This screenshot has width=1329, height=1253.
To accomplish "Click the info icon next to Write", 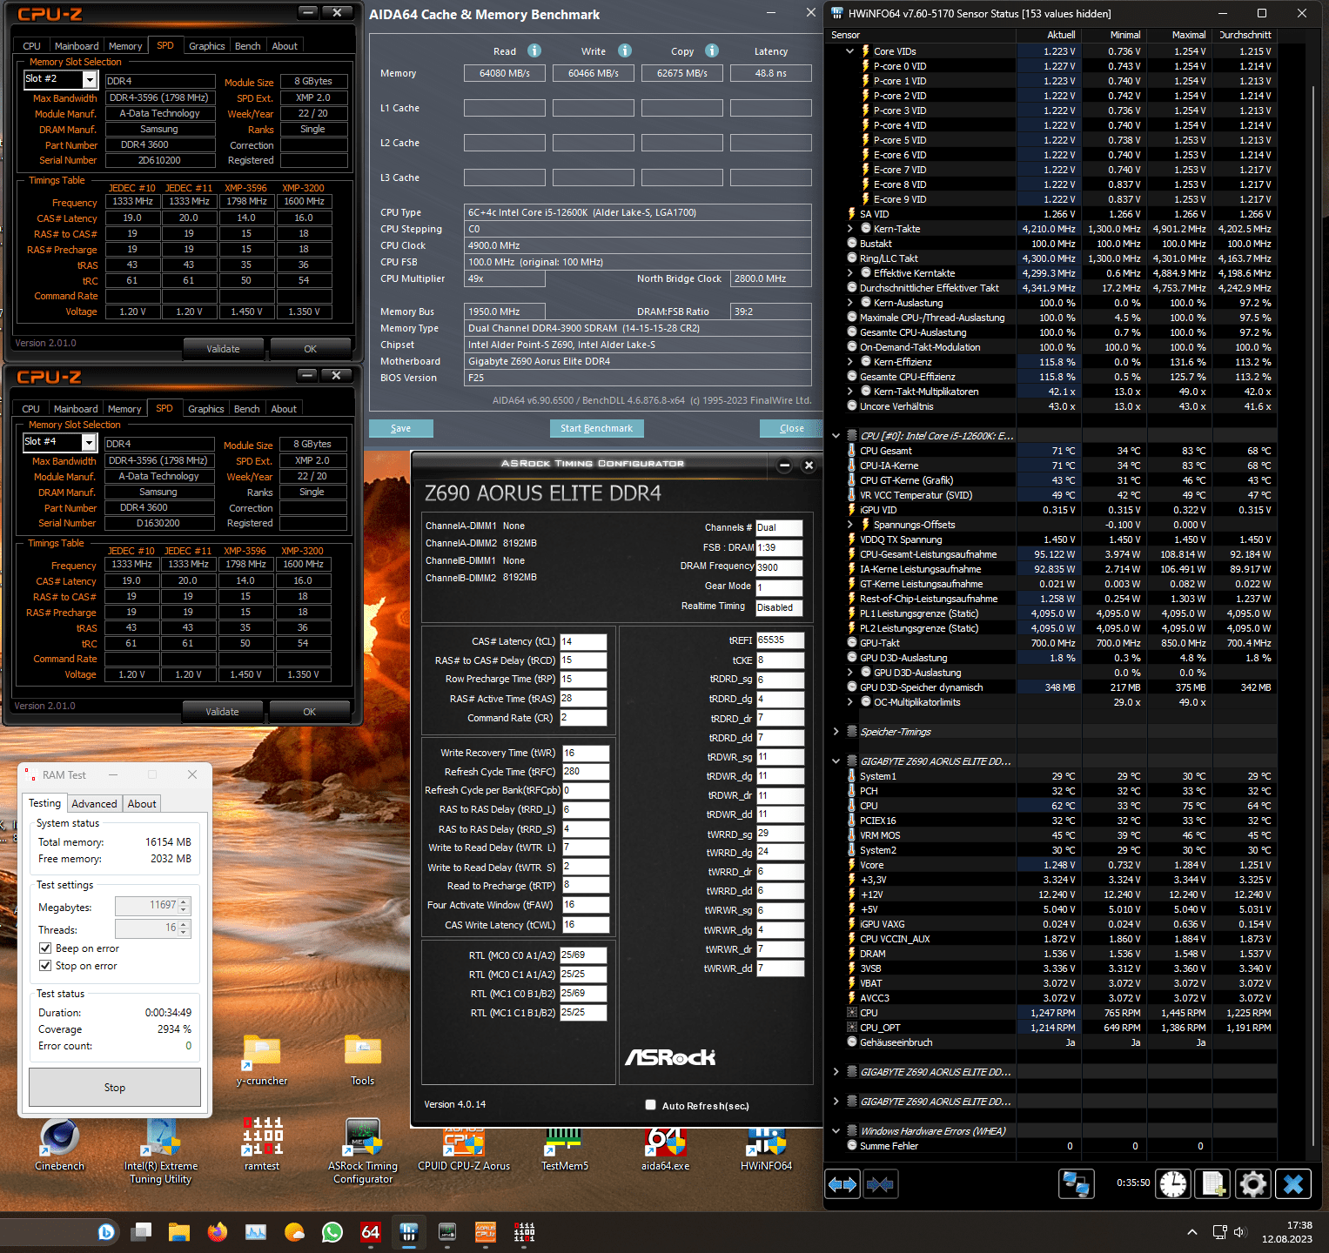I will [x=625, y=50].
